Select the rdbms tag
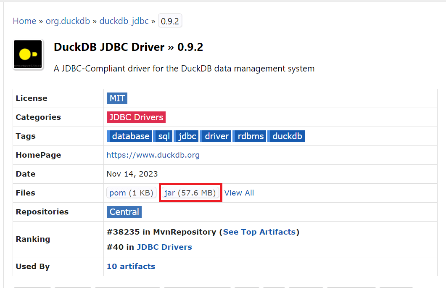The width and height of the screenshot is (446, 288). coord(250,136)
